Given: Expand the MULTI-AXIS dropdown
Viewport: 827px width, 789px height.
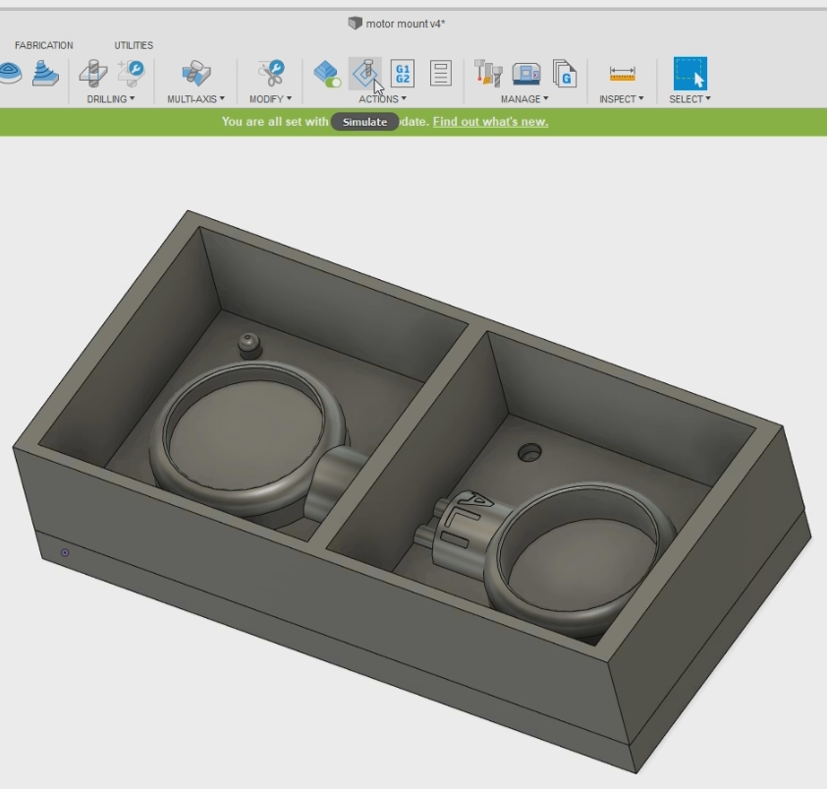Looking at the screenshot, I should [195, 98].
